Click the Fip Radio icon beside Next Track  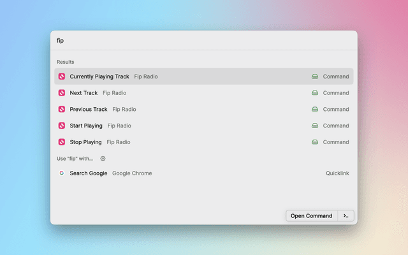(62, 93)
